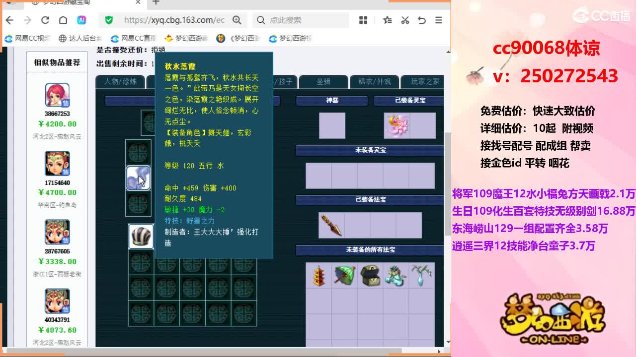Click the address bar URL field
The width and height of the screenshot is (636, 357).
coord(174,20)
